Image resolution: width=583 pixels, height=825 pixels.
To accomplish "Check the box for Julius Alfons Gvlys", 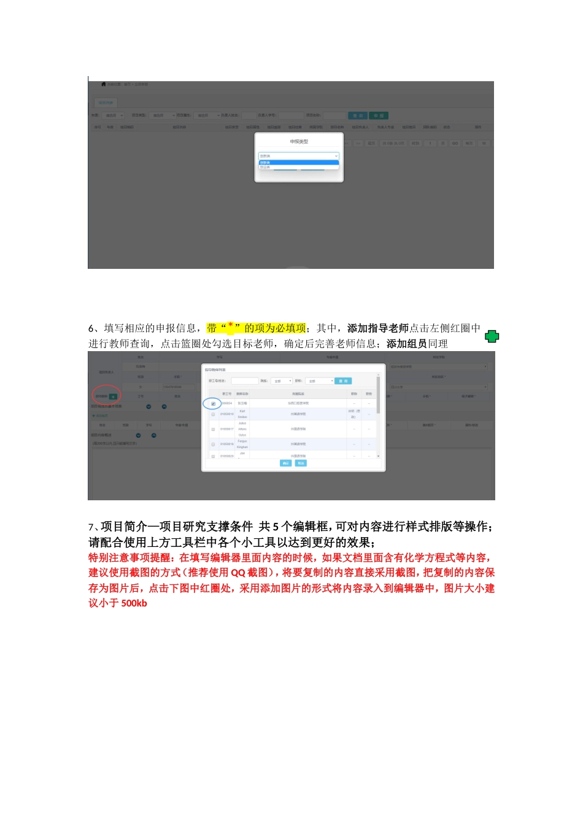I will click(213, 429).
